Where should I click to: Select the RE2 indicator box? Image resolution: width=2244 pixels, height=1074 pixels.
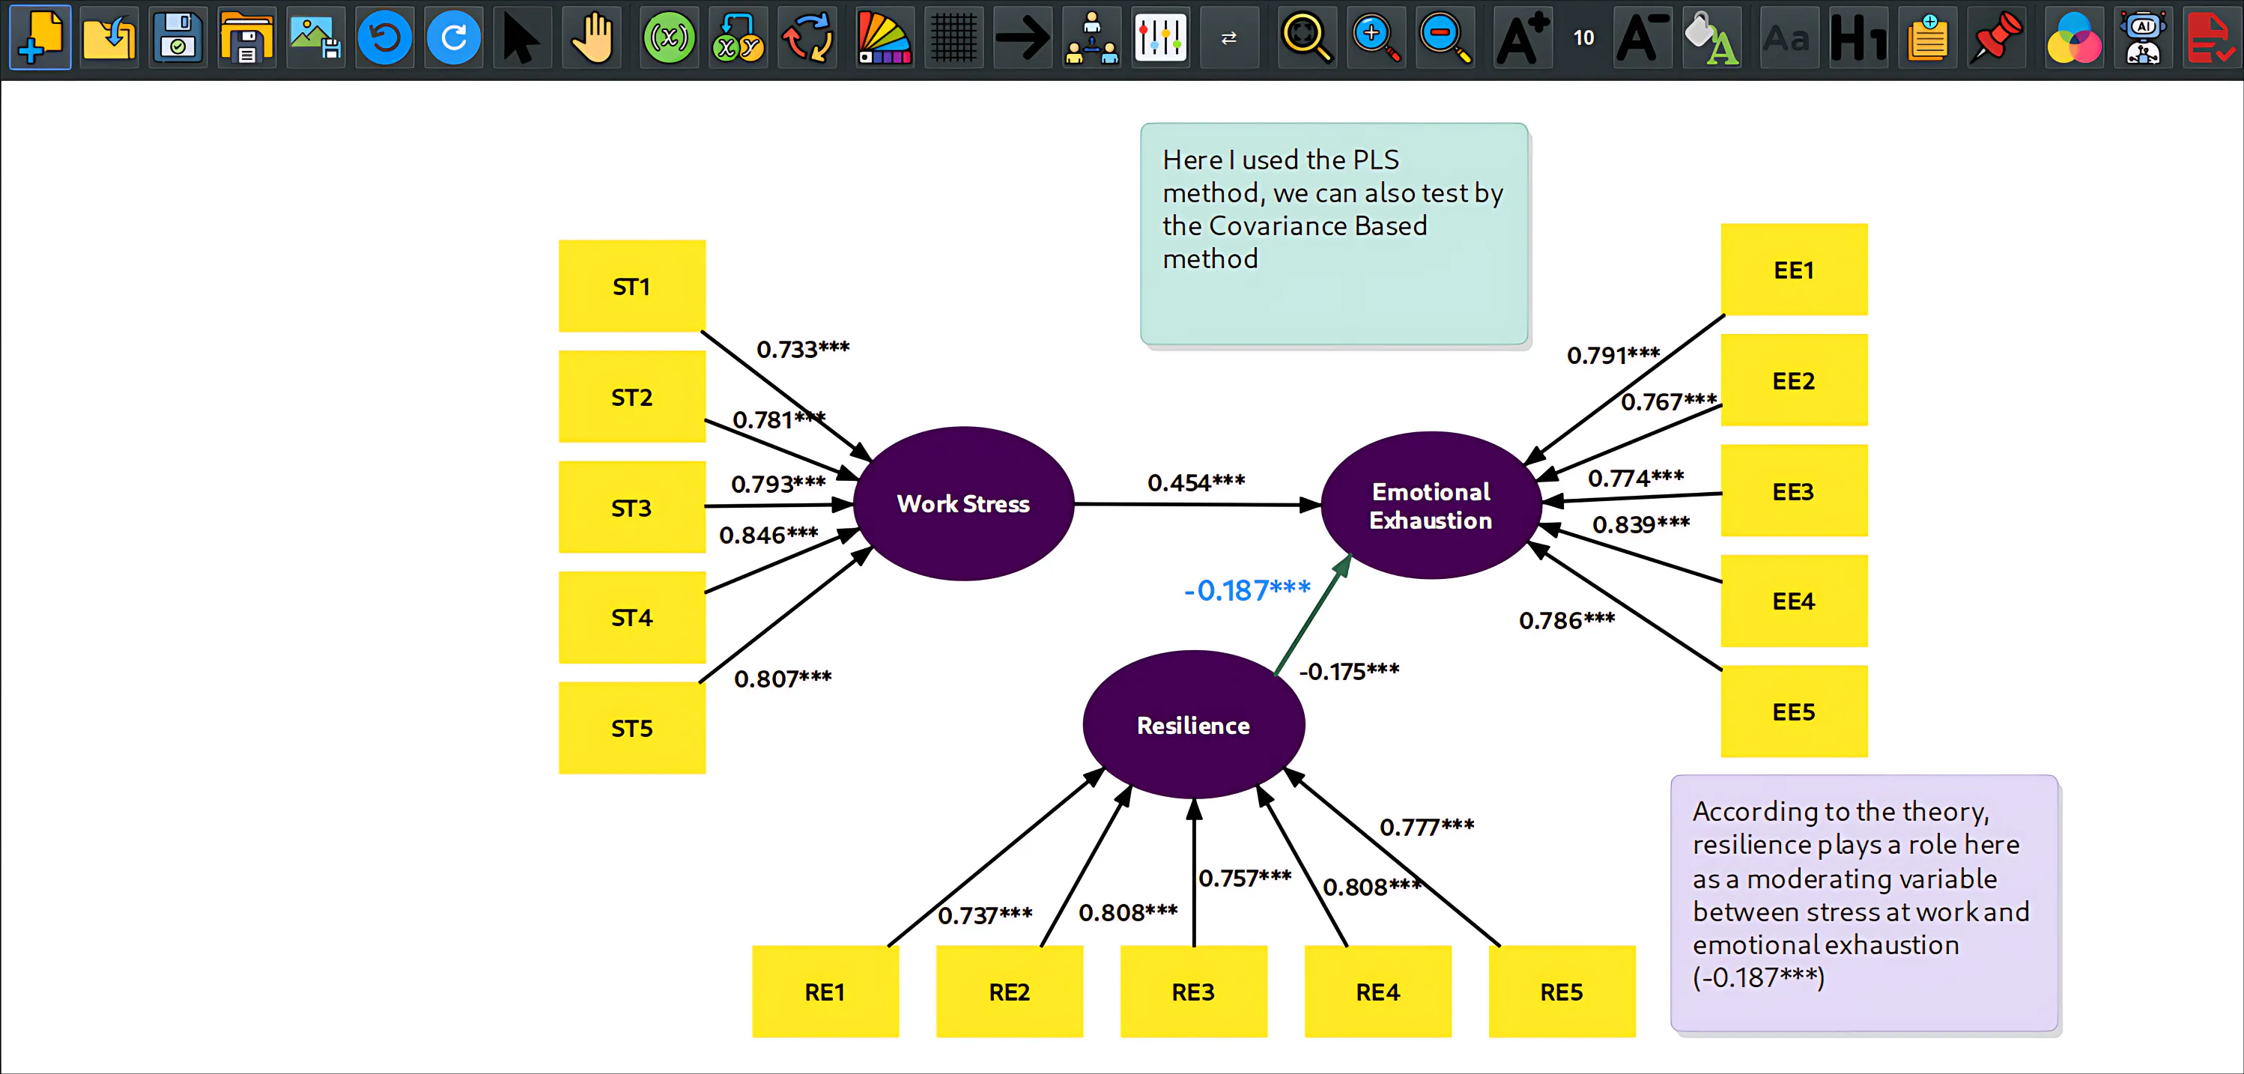(x=1010, y=992)
